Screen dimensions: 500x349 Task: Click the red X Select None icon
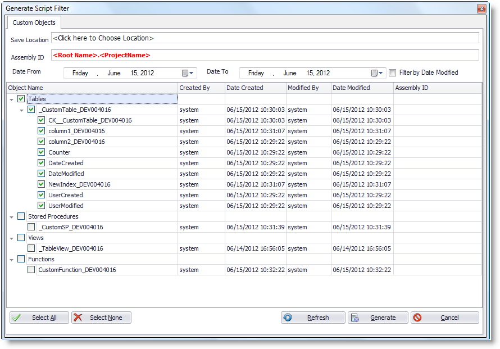[x=78, y=318]
